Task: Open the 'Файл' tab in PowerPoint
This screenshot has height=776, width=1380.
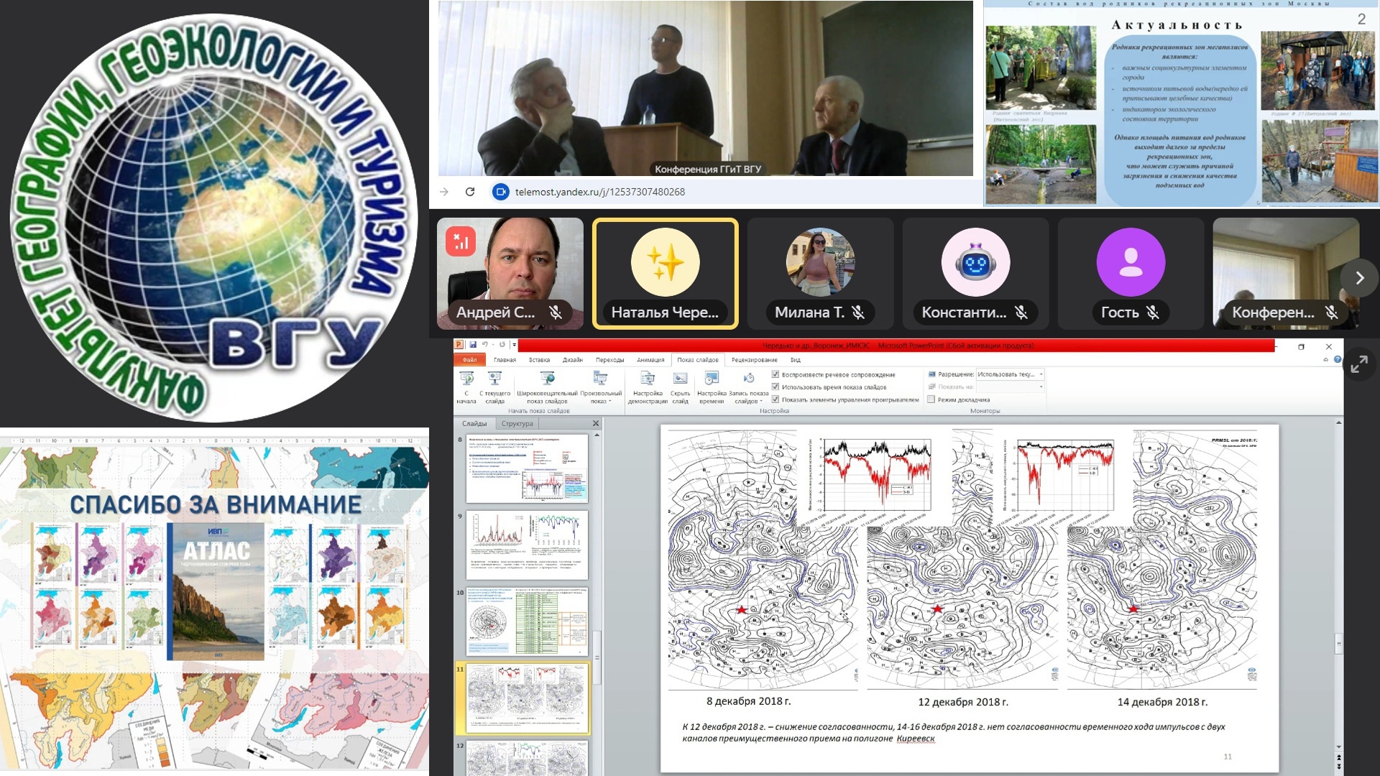Action: point(470,360)
